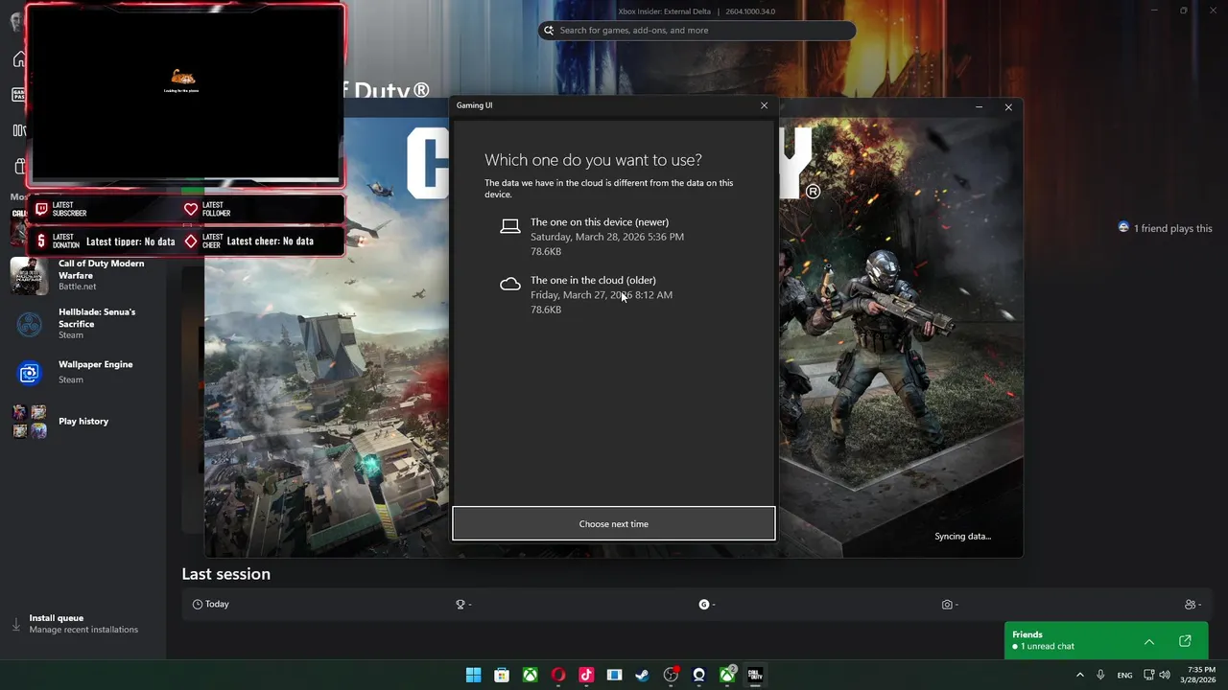Open Xbox app with badge 2 in taskbar
Screen dimensions: 1228x690
[x=728, y=675]
